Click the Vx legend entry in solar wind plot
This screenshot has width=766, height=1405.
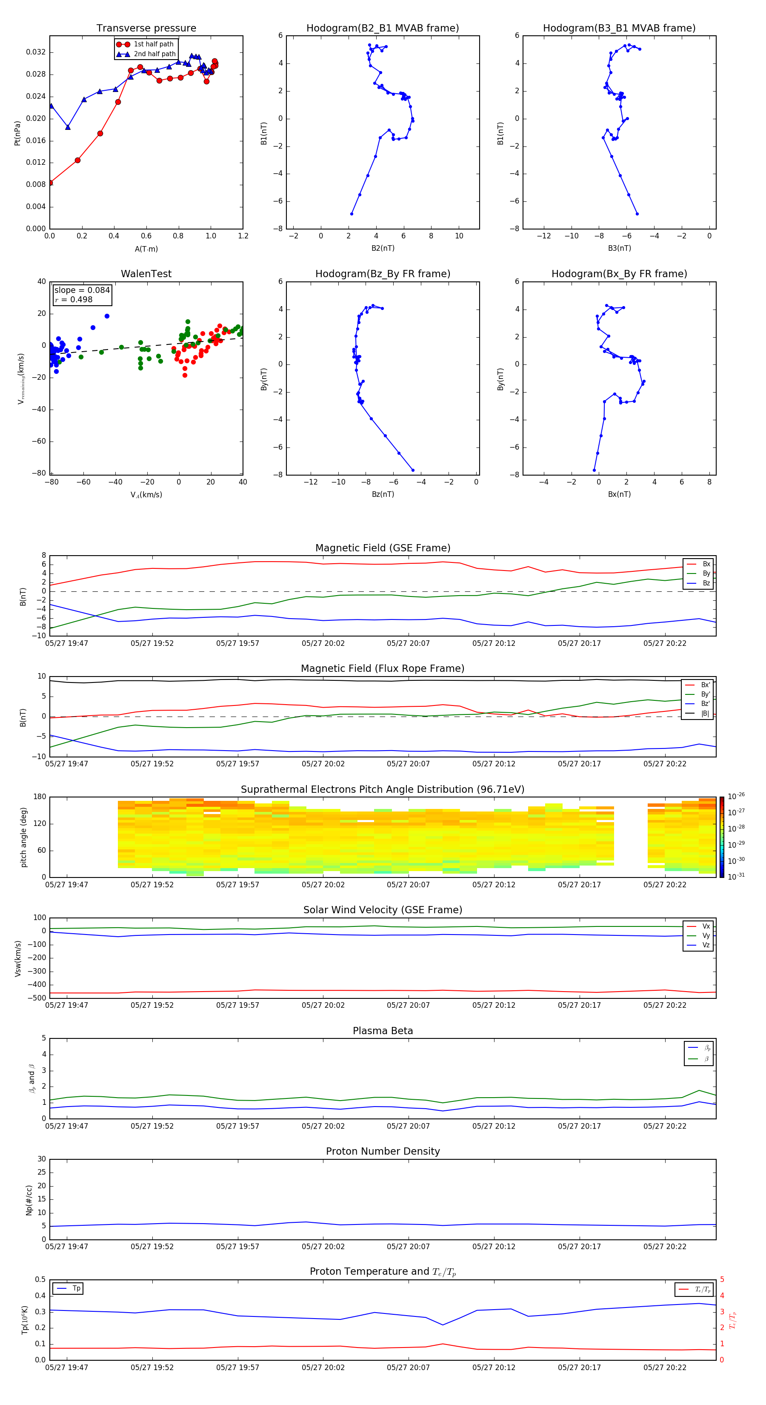698,926
